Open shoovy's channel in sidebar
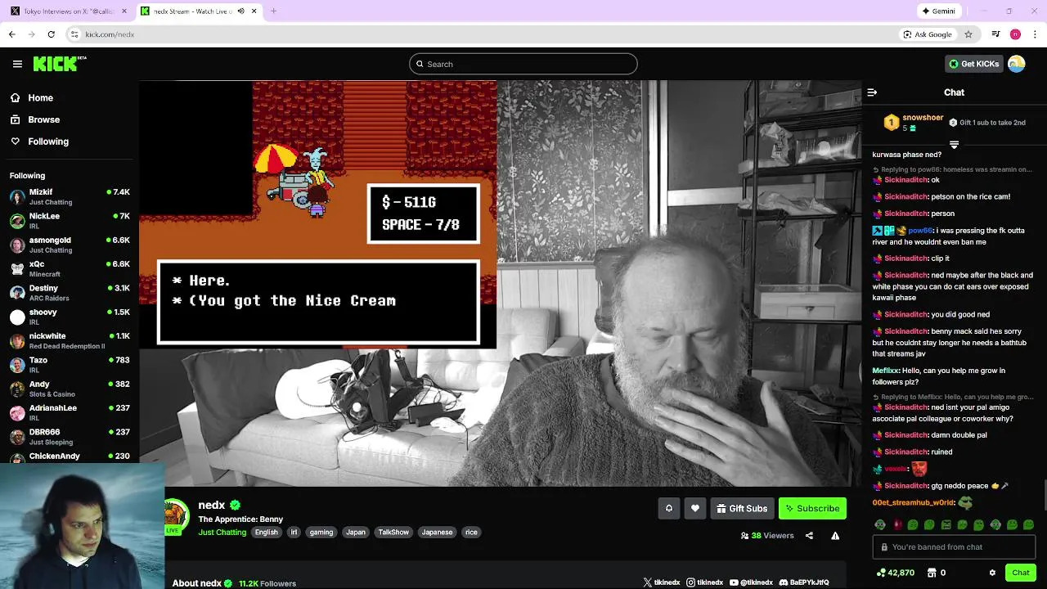Screen dimensions: 1047x589 point(70,317)
